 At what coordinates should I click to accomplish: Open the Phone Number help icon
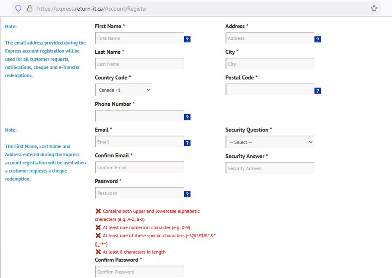click(187, 117)
